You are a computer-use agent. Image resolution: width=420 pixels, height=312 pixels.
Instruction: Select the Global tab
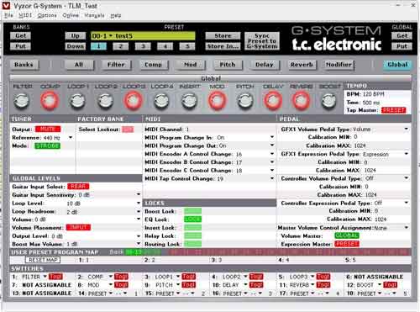[397, 65]
